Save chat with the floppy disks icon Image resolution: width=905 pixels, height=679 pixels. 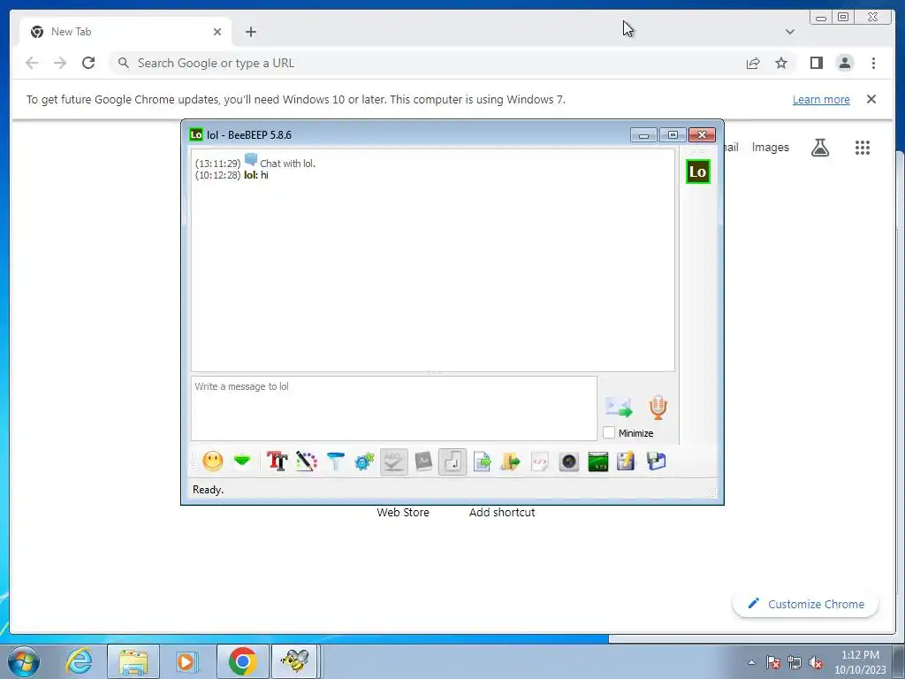point(657,462)
